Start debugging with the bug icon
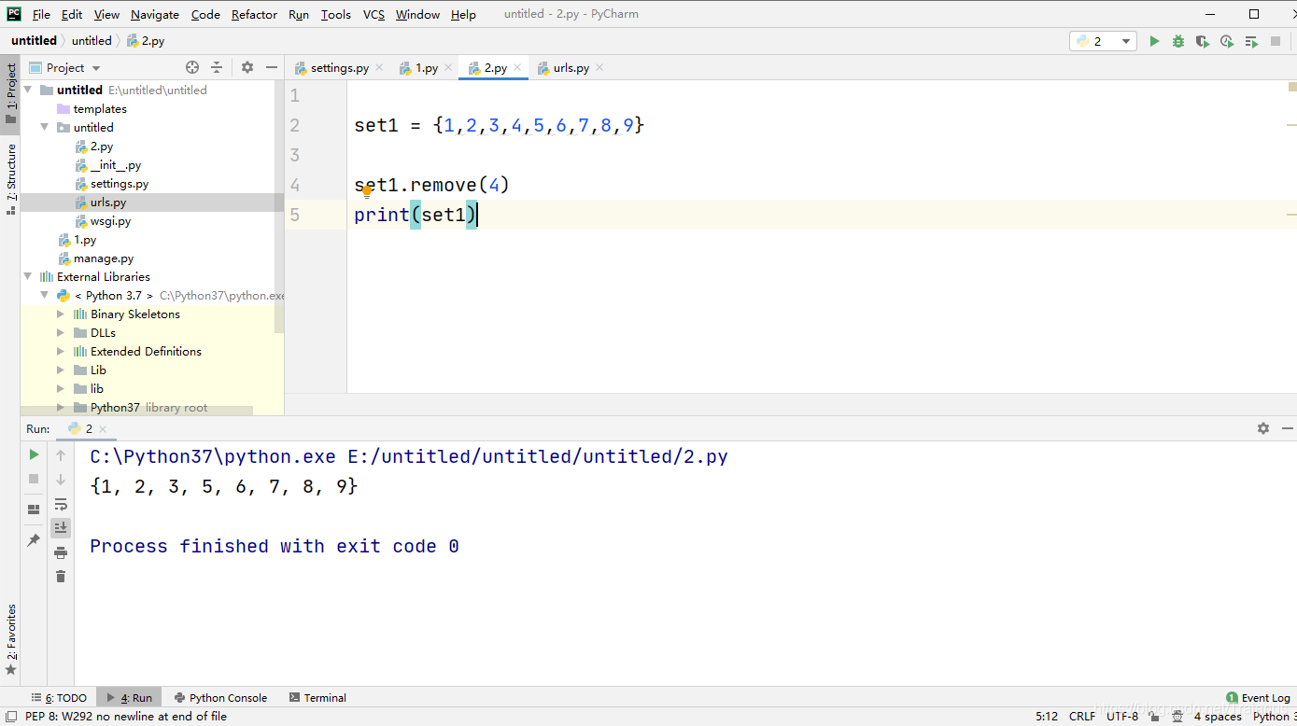This screenshot has height=726, width=1297. [x=1178, y=41]
